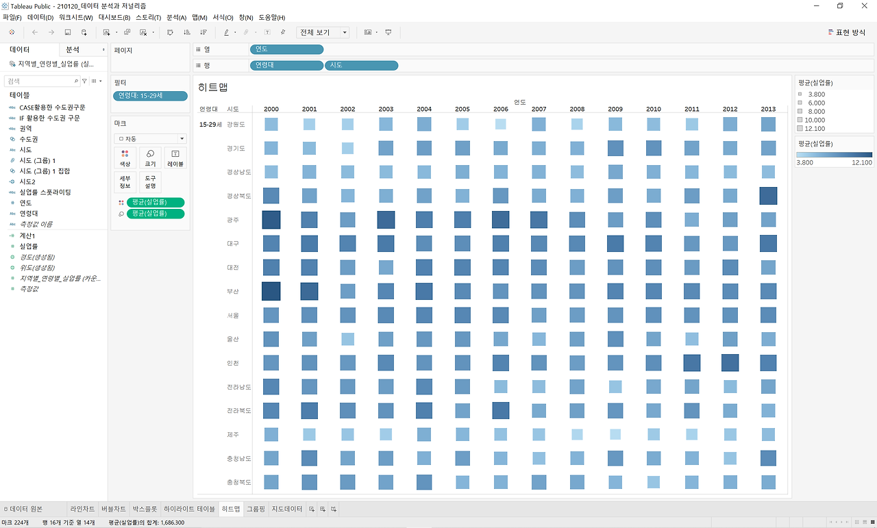
Task: Sort ascending using the toolbar icon
Action: pos(186,32)
